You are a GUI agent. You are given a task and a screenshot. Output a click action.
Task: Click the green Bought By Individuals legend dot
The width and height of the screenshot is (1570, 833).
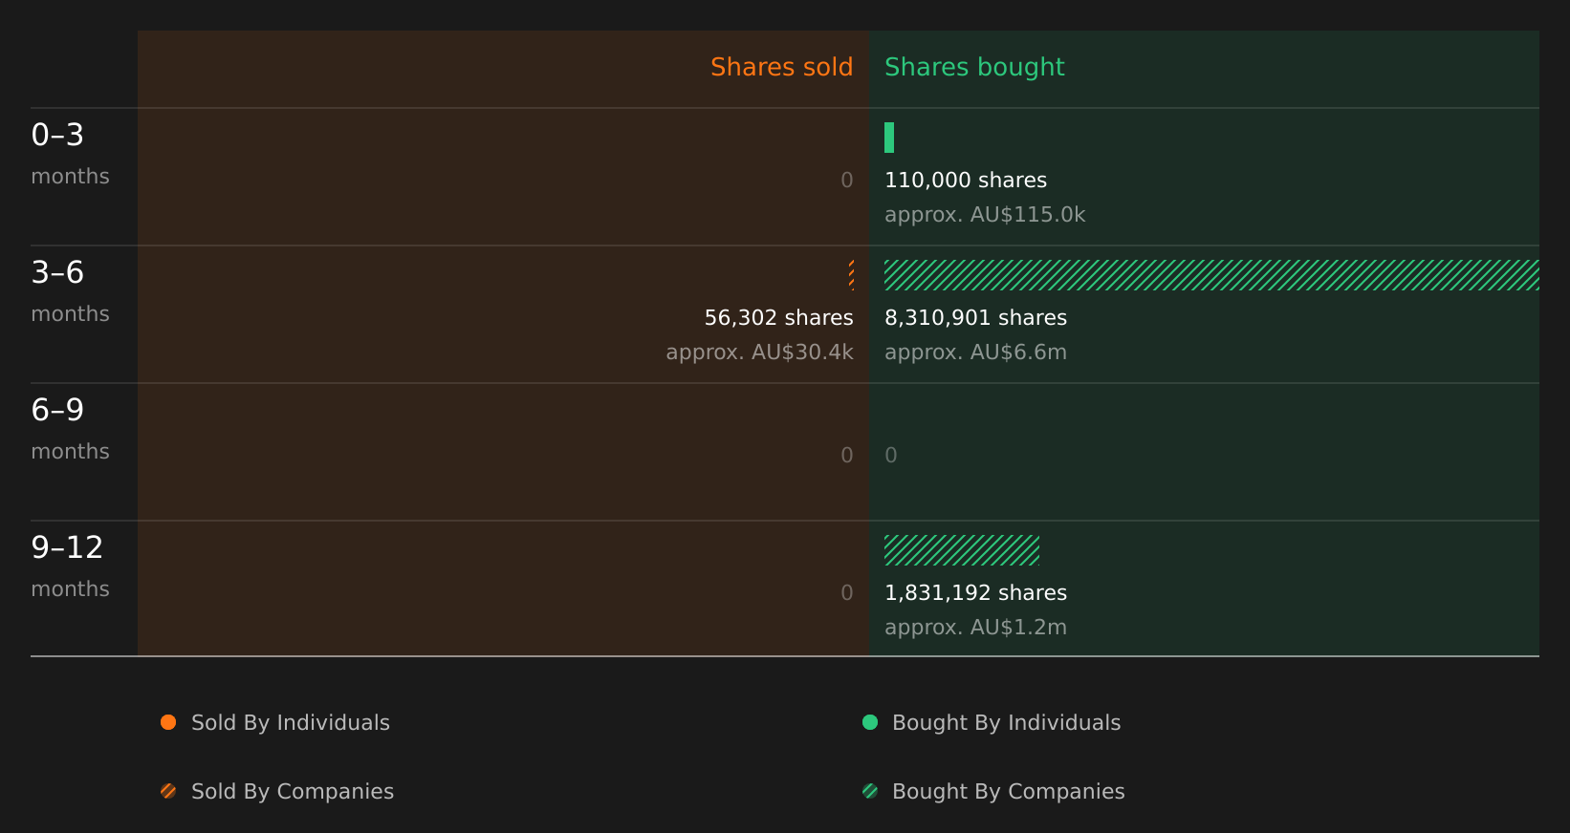click(870, 722)
